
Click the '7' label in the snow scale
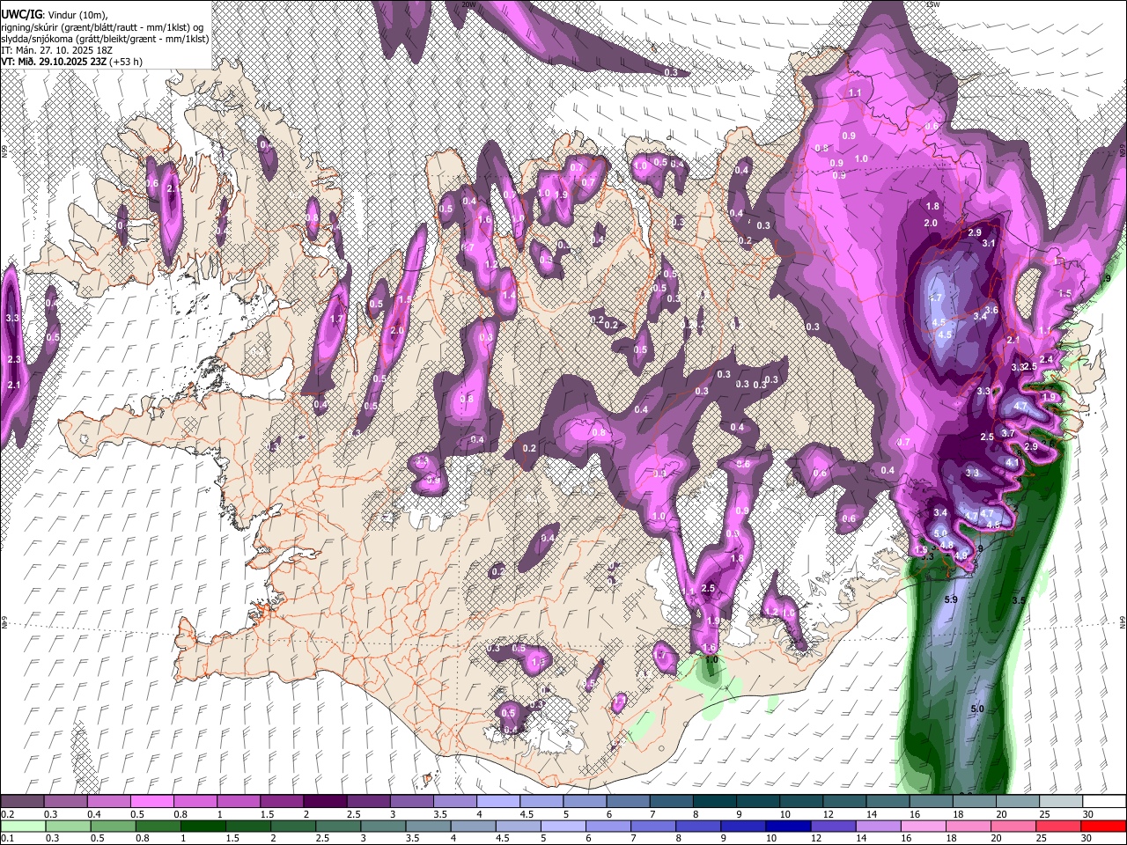[652, 814]
